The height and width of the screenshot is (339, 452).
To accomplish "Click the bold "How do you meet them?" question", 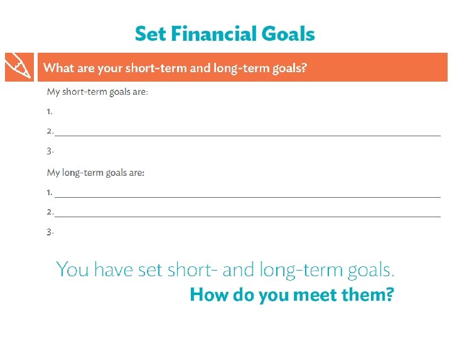I will point(292,294).
